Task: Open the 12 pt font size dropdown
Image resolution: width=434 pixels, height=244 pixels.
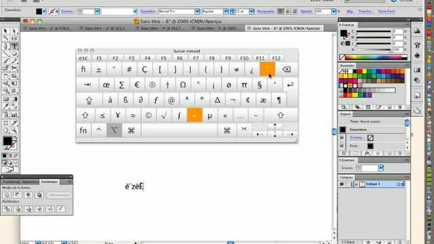Action: click(x=252, y=12)
